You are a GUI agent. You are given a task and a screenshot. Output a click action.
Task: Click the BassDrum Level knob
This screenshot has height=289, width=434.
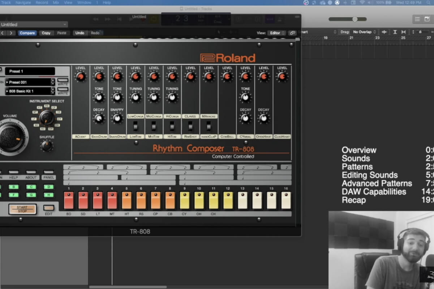(x=99, y=77)
